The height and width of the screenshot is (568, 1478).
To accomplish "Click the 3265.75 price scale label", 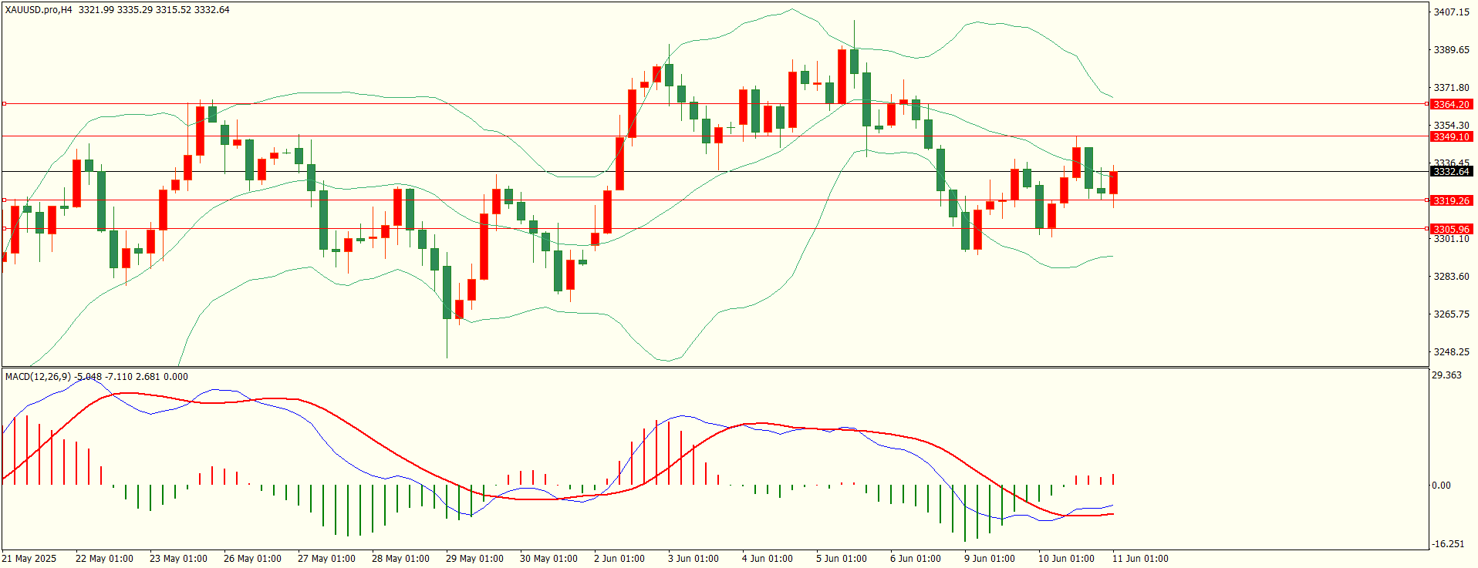I will click(x=1451, y=314).
